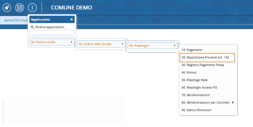Click the COMUNE DEMO header title
The height and width of the screenshot is (127, 253).
click(x=71, y=8)
